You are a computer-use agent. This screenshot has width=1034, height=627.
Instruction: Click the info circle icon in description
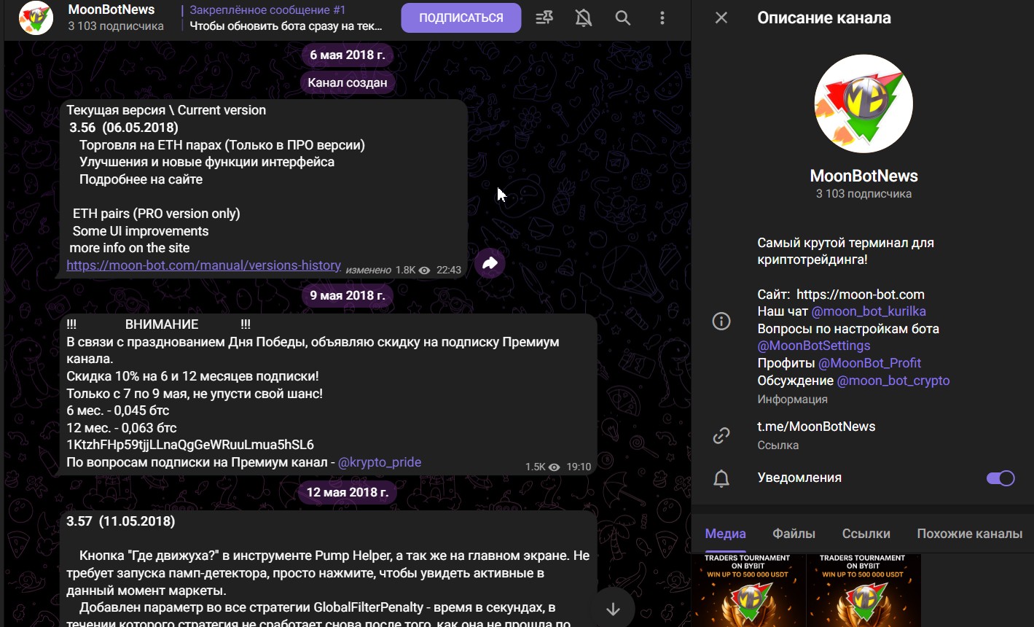click(x=721, y=321)
